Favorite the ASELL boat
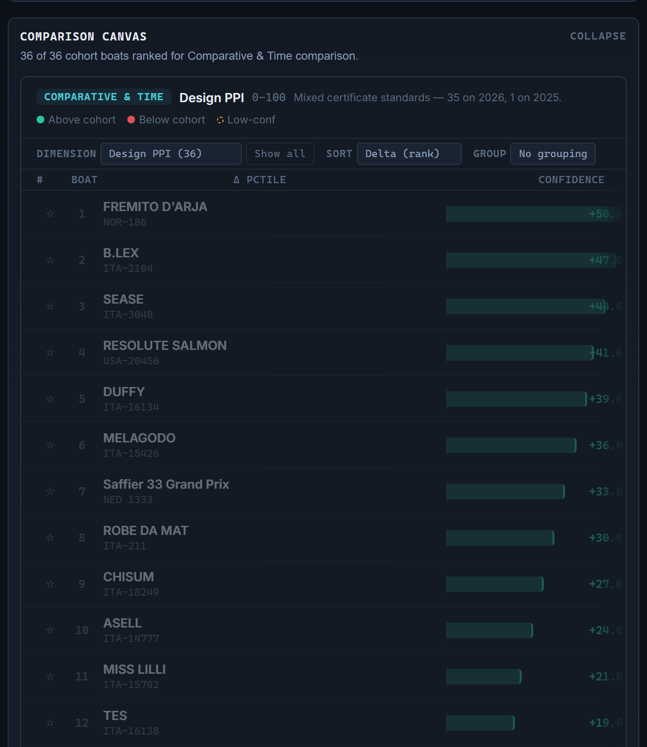647x747 pixels. point(50,630)
